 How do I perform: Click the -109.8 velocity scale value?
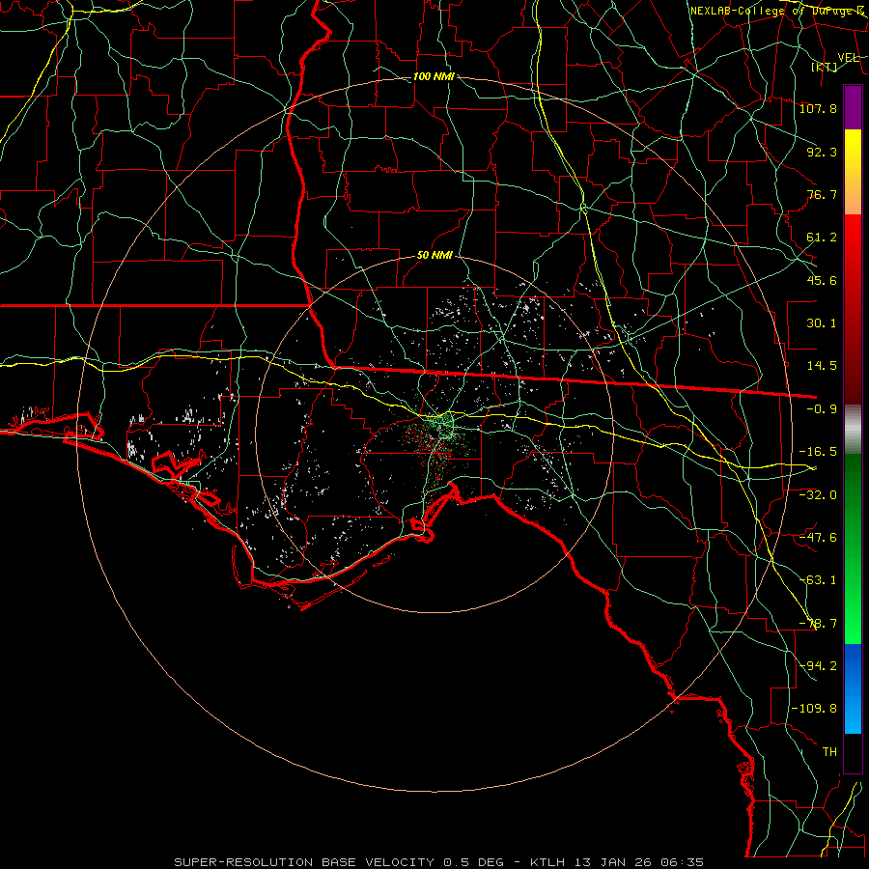coord(815,709)
